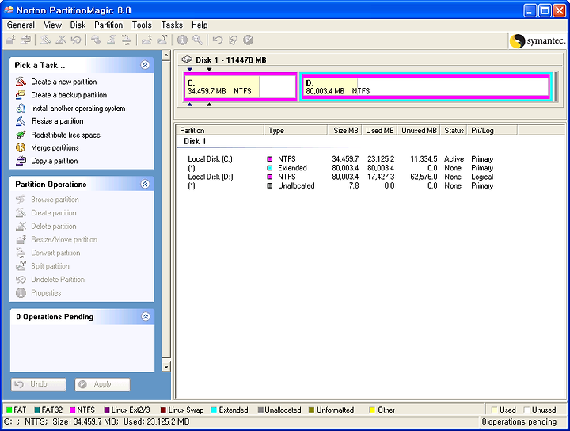Click the Used legend swatch
The height and width of the screenshot is (431, 570).
tap(494, 410)
